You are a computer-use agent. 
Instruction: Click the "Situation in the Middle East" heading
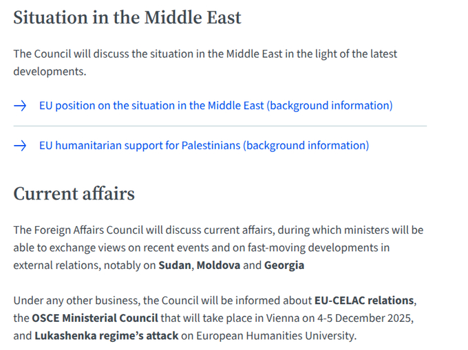(127, 17)
